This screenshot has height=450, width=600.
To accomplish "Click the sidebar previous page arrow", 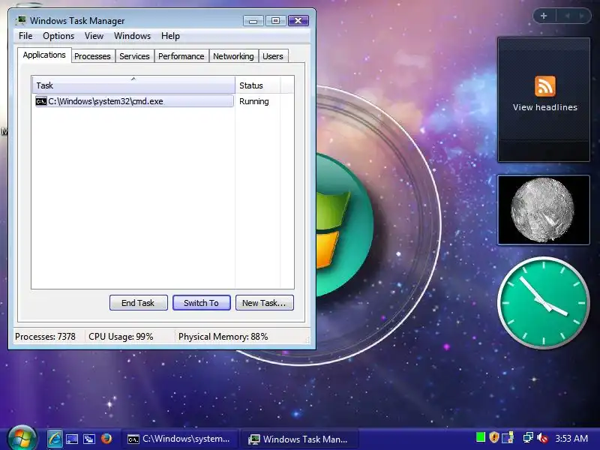I will pos(567,16).
